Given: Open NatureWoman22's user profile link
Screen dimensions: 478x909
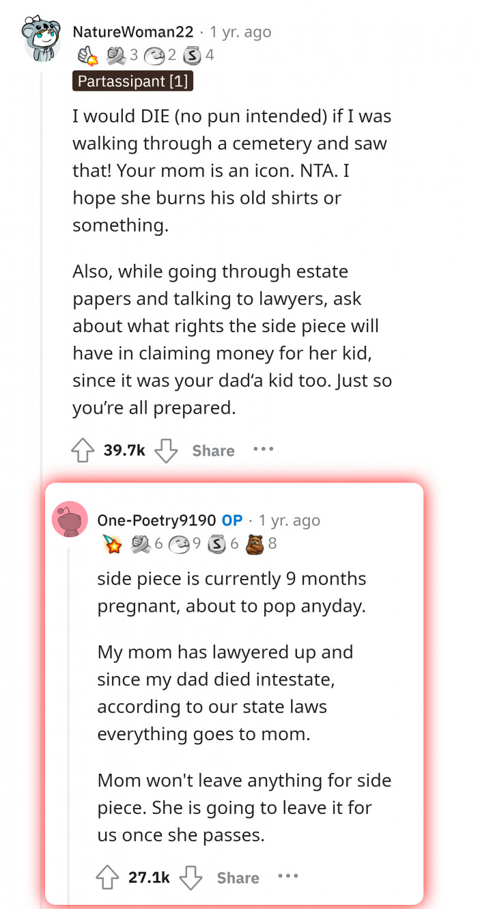Looking at the screenshot, I should click(x=135, y=32).
